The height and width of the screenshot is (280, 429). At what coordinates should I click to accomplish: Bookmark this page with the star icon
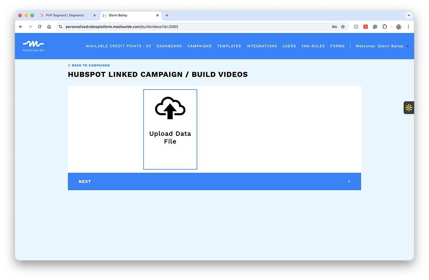[343, 27]
